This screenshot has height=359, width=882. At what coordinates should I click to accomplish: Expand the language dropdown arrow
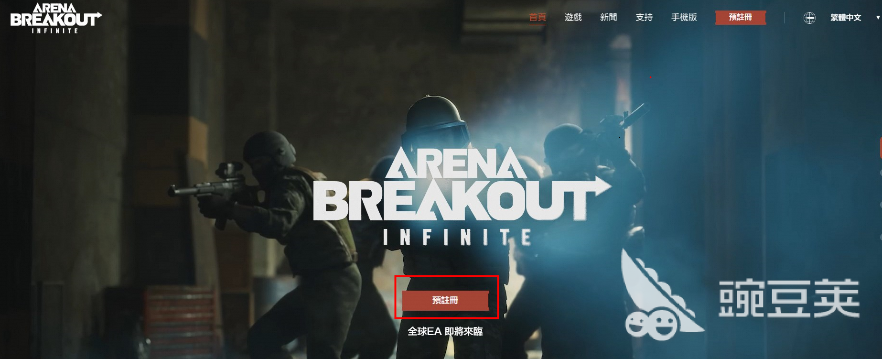tap(878, 18)
